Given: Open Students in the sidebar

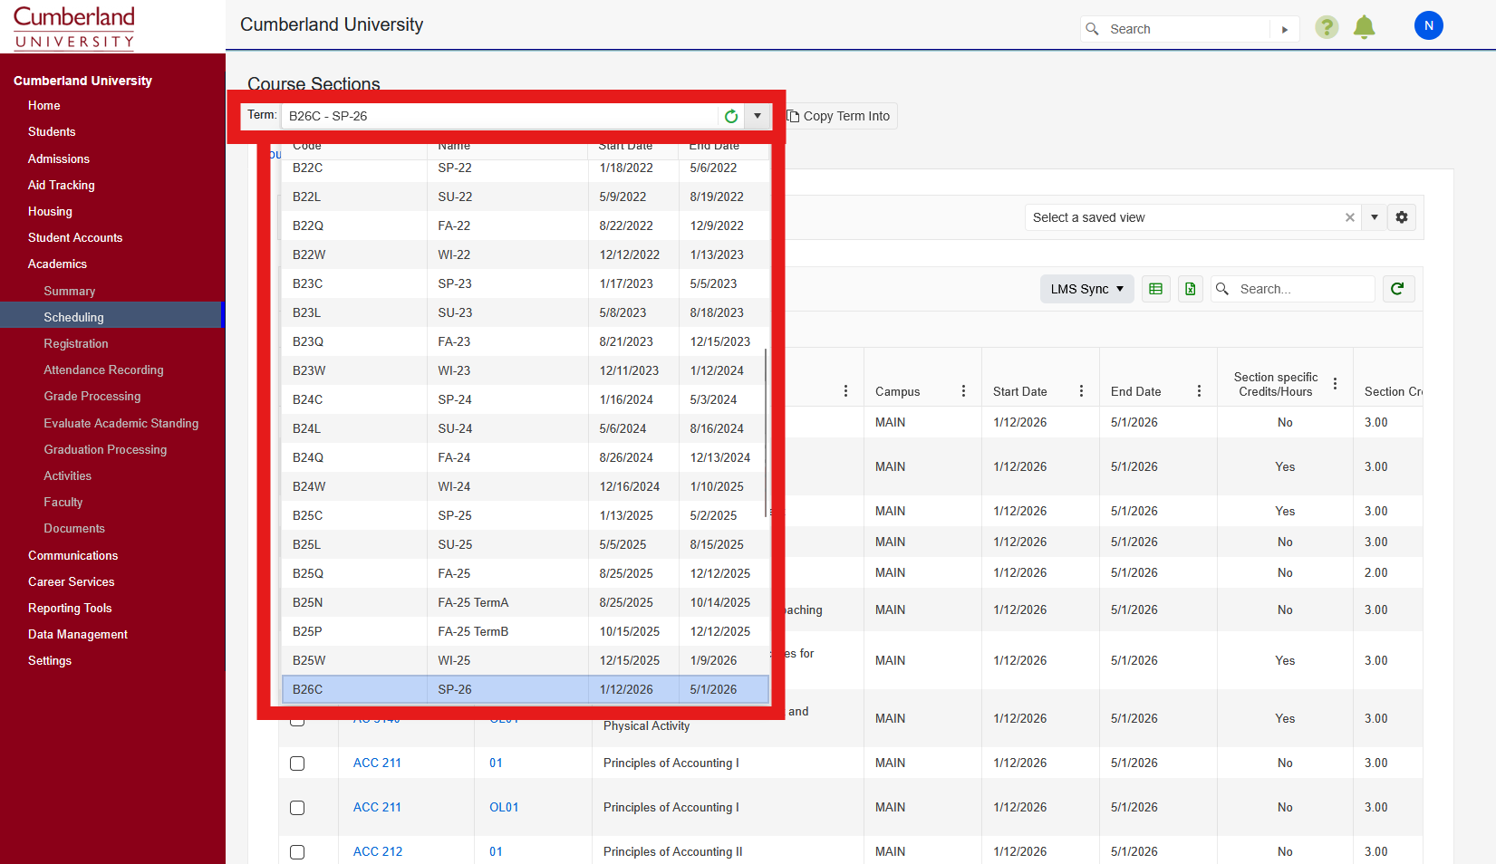Looking at the screenshot, I should 52,131.
